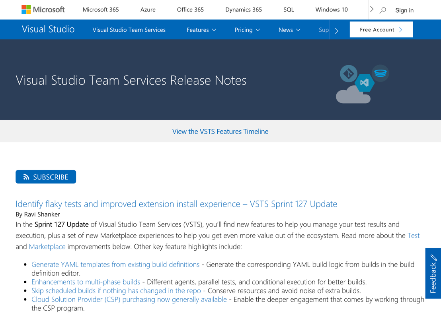Open the VSTS Features Timeline link
The width and height of the screenshot is (441, 315).
[220, 131]
